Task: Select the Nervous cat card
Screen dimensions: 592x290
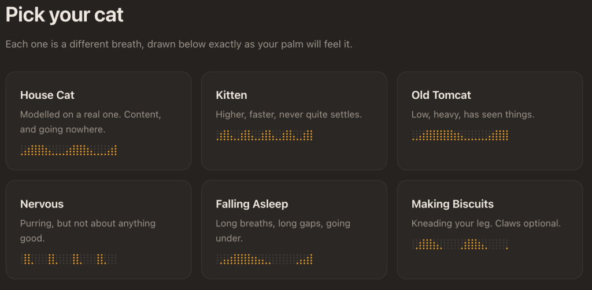Action: pos(98,230)
